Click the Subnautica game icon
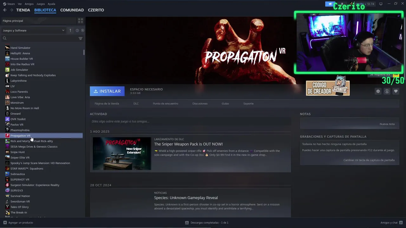This screenshot has height=228, width=406. (x=7, y=174)
